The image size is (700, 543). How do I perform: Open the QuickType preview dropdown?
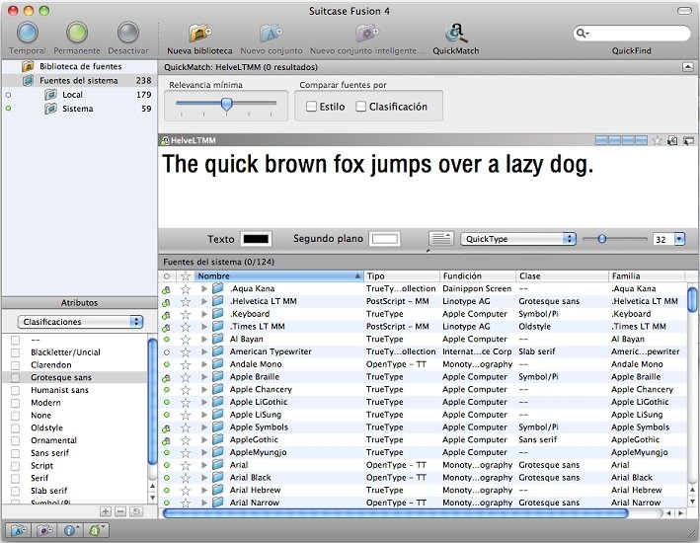coord(518,239)
